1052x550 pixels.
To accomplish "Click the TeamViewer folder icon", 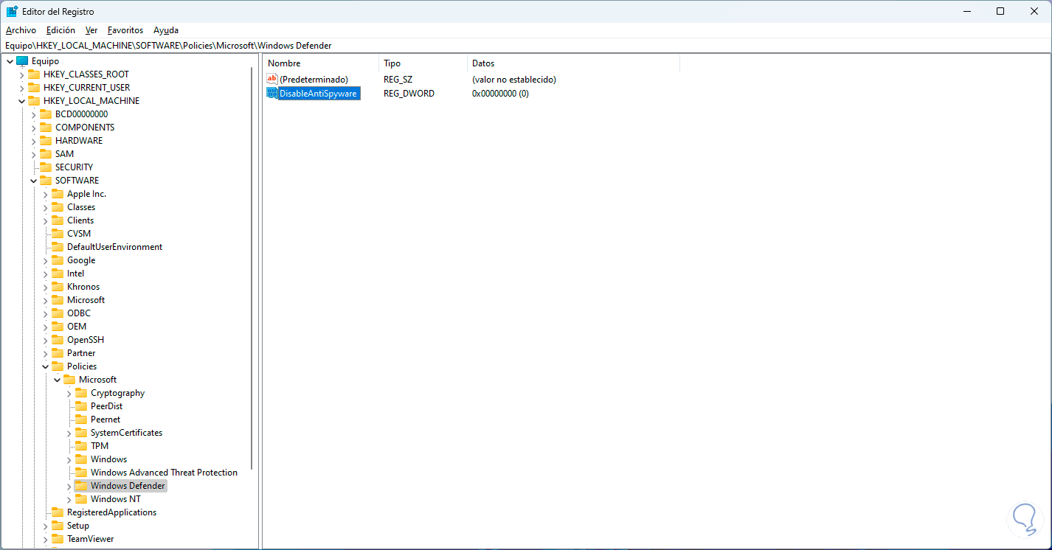I will [x=58, y=539].
